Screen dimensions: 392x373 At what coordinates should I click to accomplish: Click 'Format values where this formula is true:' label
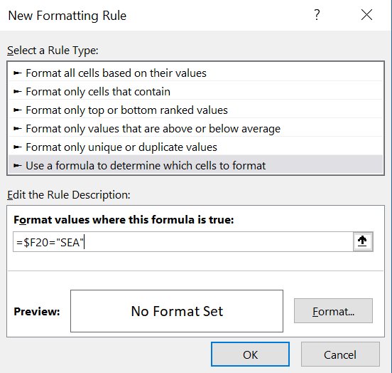[x=124, y=220]
